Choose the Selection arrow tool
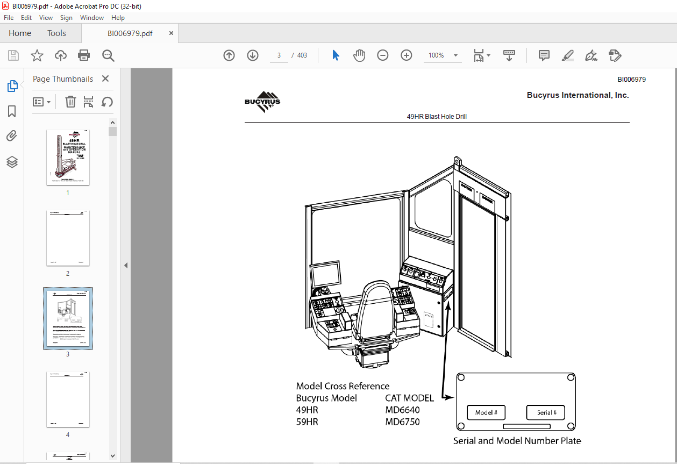This screenshot has height=464, width=677. click(336, 55)
